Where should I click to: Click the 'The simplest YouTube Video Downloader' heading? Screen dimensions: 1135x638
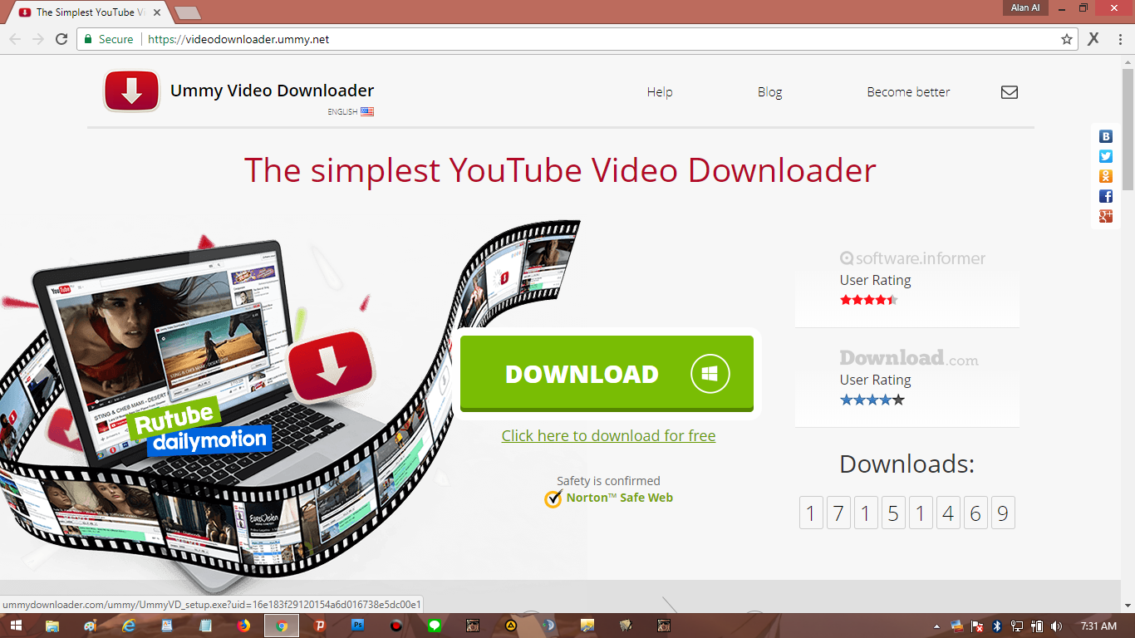[560, 170]
